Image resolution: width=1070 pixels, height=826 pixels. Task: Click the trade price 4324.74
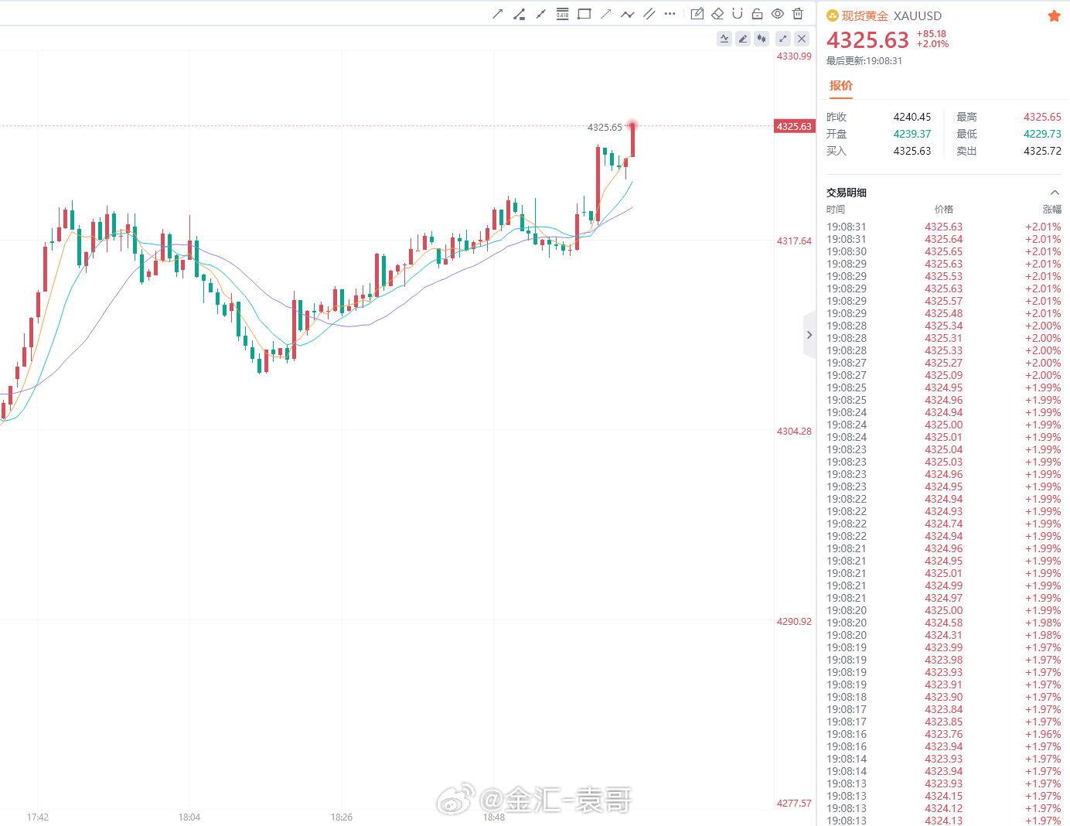click(x=944, y=524)
